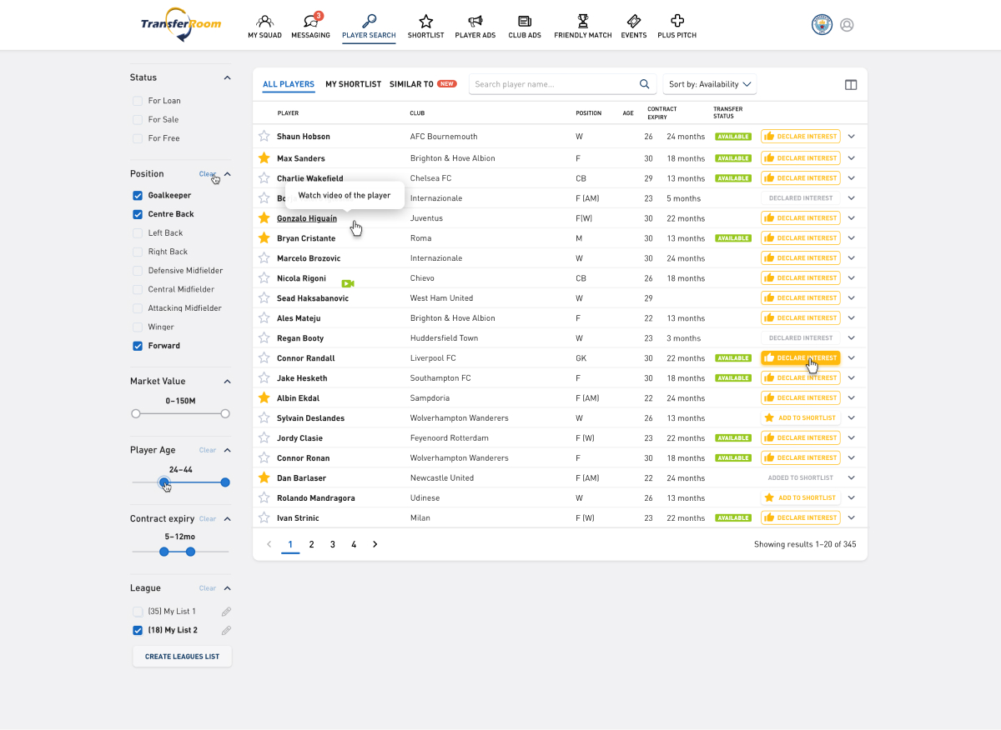The height and width of the screenshot is (730, 1001).
Task: Unstar Max Sanders from shortlist
Action: point(264,157)
